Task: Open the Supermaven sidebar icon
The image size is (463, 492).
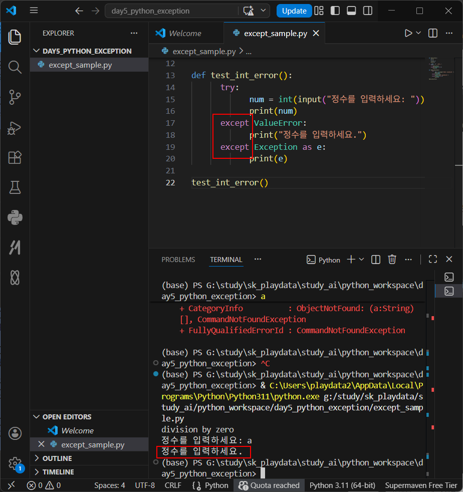Action: (x=15, y=248)
